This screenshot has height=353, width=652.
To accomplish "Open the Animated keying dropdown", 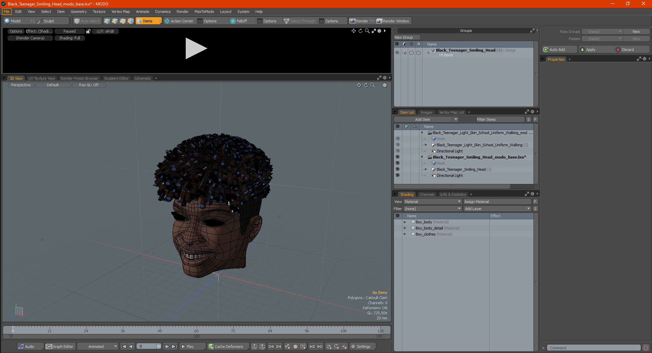I will pyautogui.click(x=97, y=347).
